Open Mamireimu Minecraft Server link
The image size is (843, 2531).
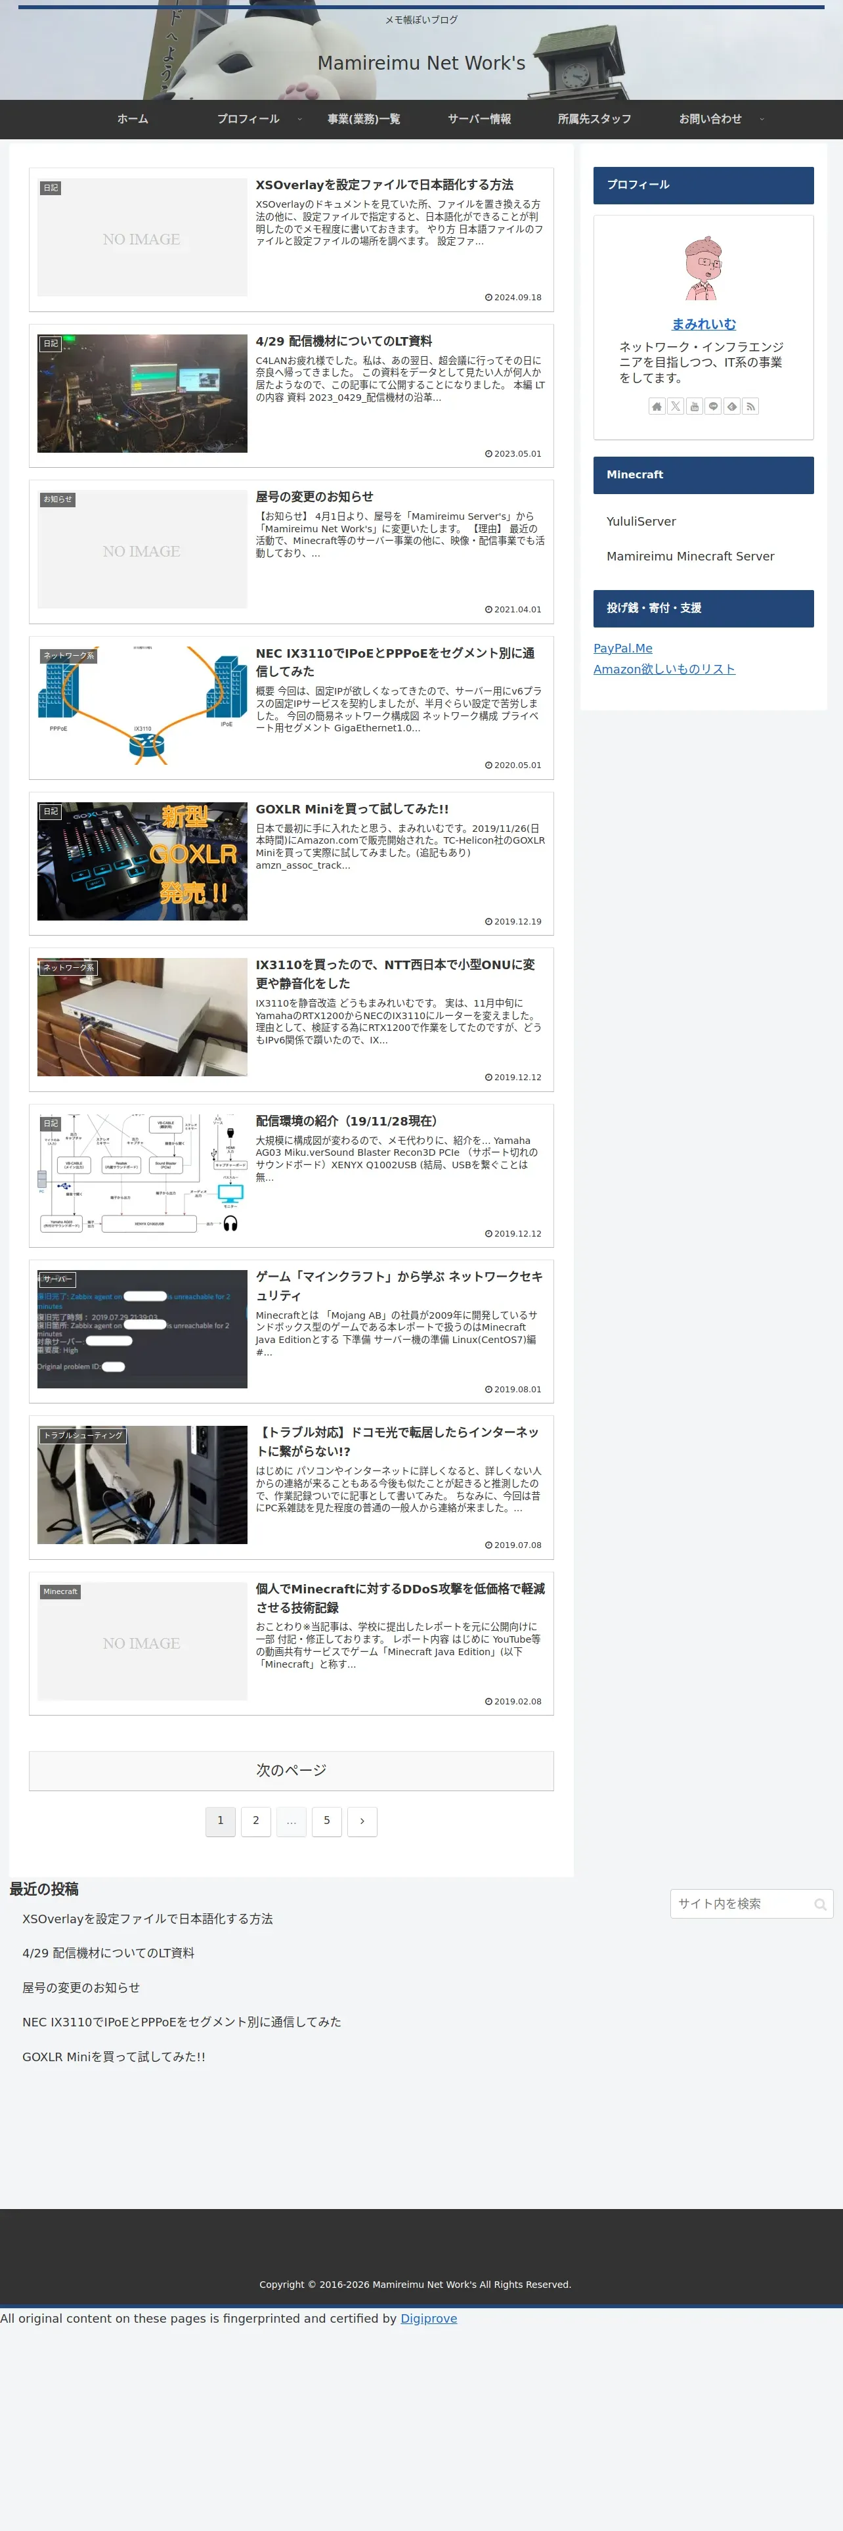point(690,556)
